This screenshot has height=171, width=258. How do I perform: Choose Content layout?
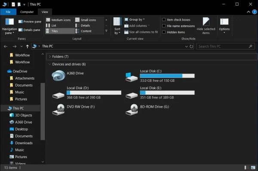point(83,31)
